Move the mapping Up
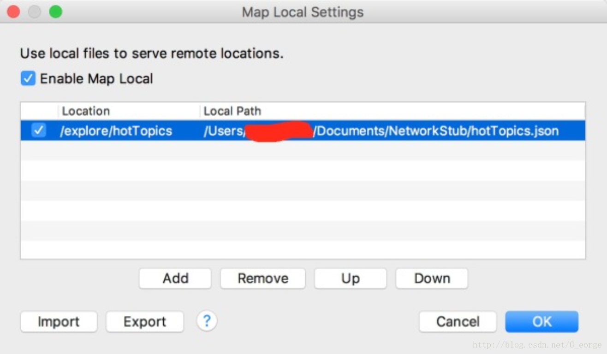This screenshot has height=354, width=607. [351, 278]
